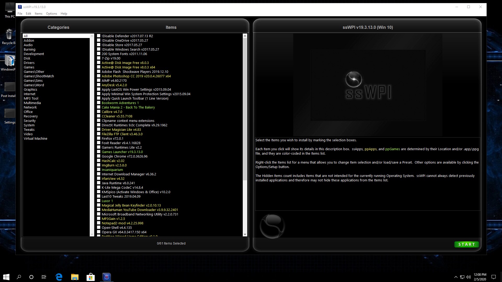The width and height of the screenshot is (502, 282).
Task: Open the Action Center notifications icon
Action: click(x=494, y=277)
